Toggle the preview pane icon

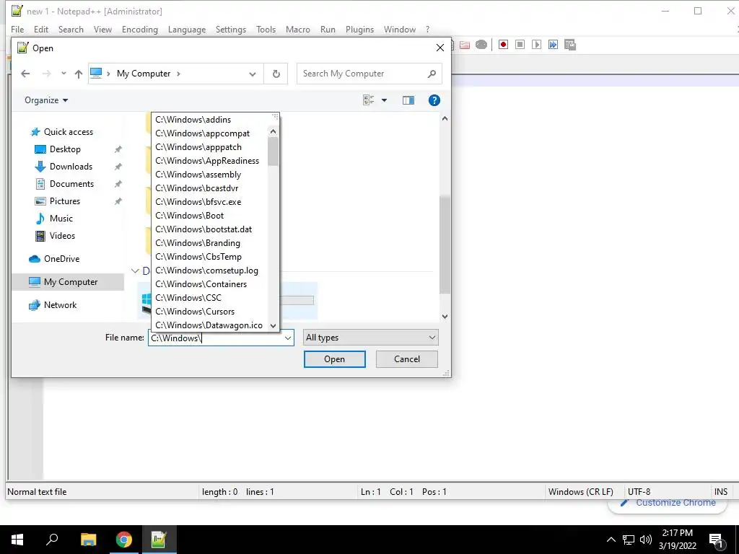[408, 100]
